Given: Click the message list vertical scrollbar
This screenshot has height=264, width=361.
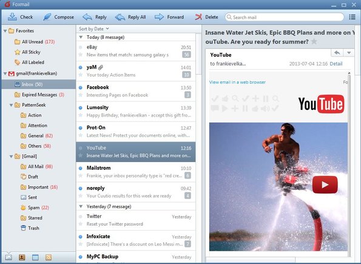Looking at the screenshot, I should (198, 54).
